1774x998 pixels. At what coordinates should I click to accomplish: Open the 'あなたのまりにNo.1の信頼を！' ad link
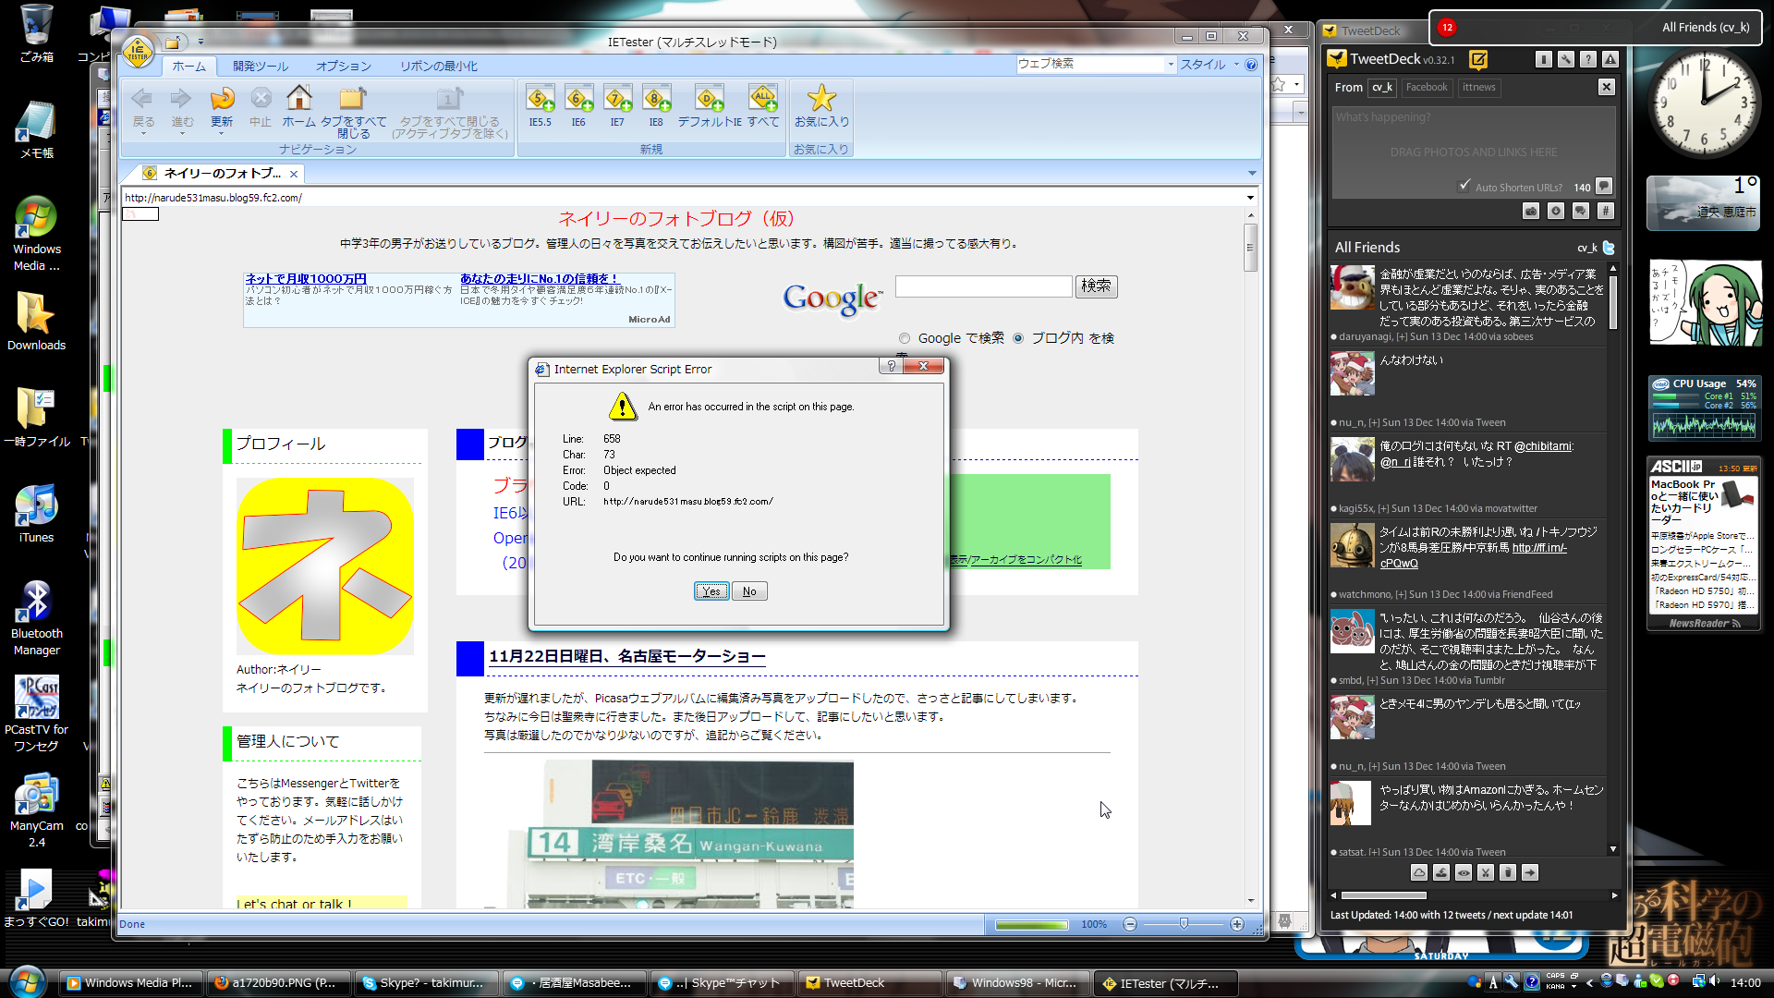[x=539, y=278]
